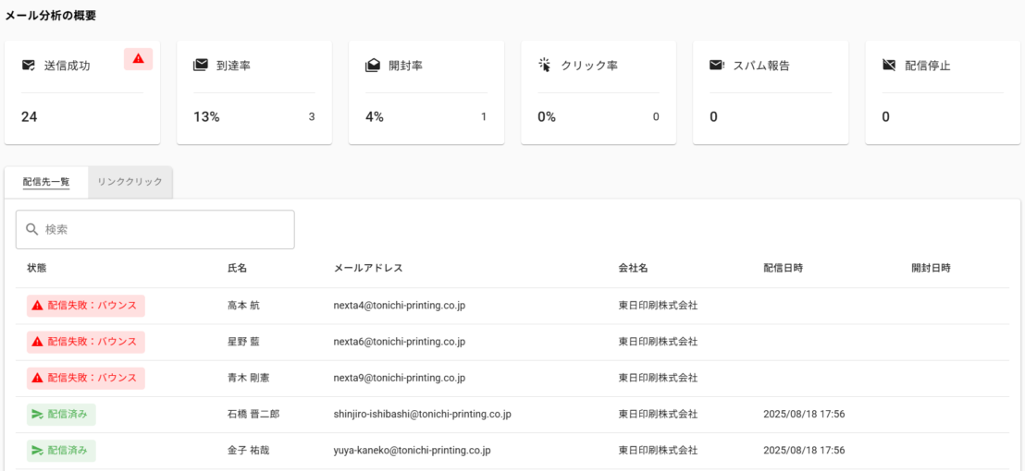Click the 配信失敗：バウンス badge for 高本 航
The height and width of the screenshot is (471, 1025).
coord(86,306)
